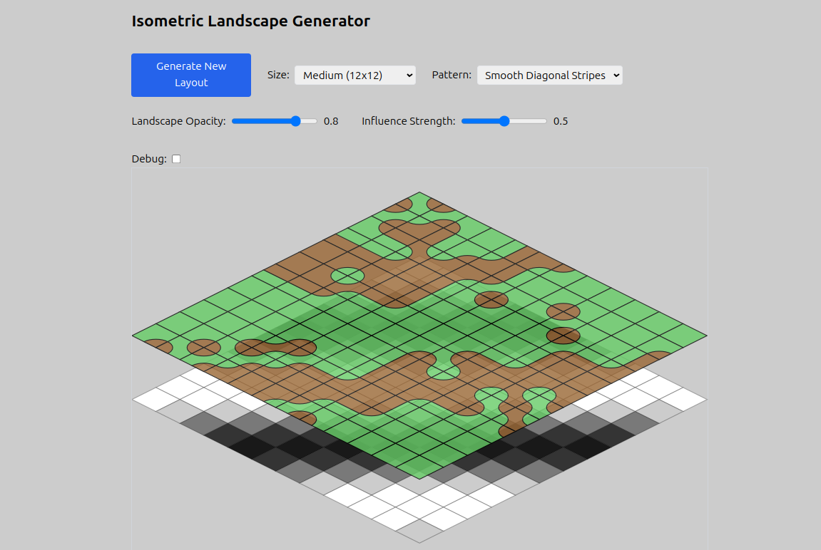Click the Pattern: label
Screen dimensions: 821x550
pyautogui.click(x=452, y=75)
